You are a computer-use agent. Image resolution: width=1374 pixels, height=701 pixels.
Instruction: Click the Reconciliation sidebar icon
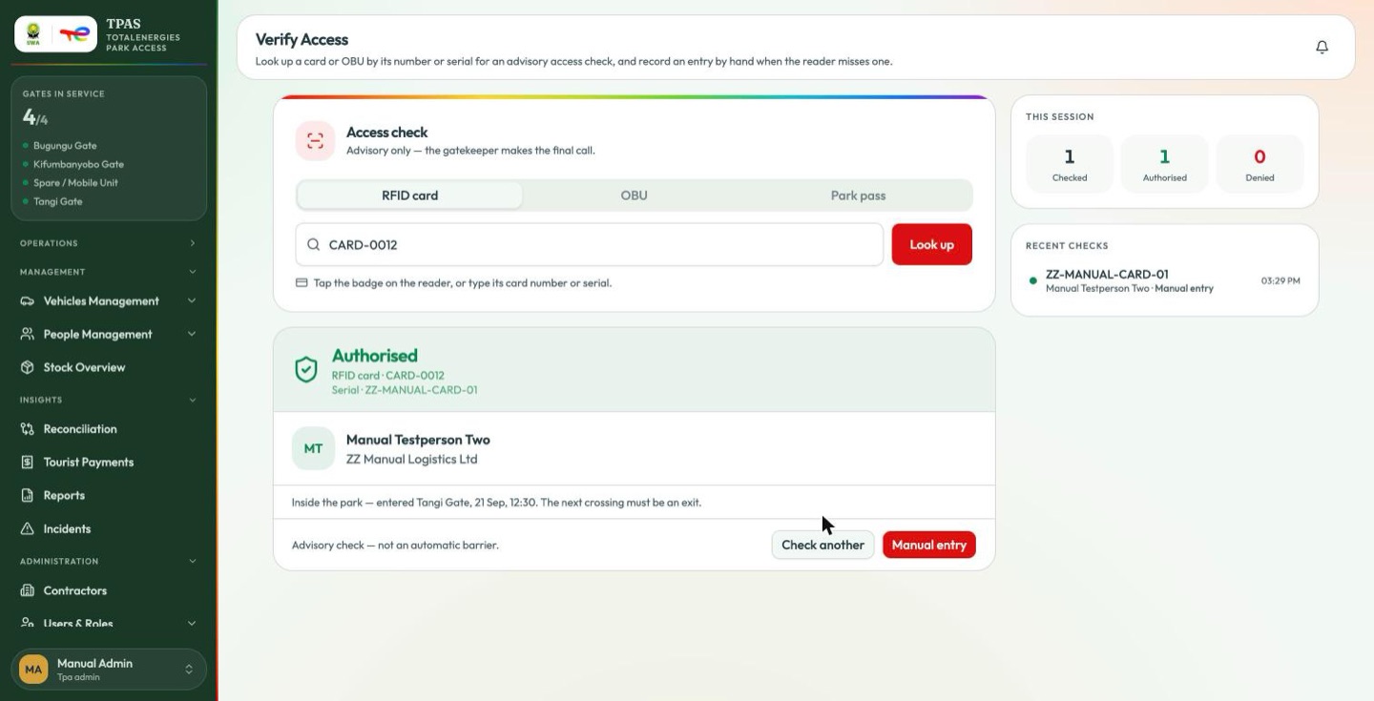click(x=28, y=429)
